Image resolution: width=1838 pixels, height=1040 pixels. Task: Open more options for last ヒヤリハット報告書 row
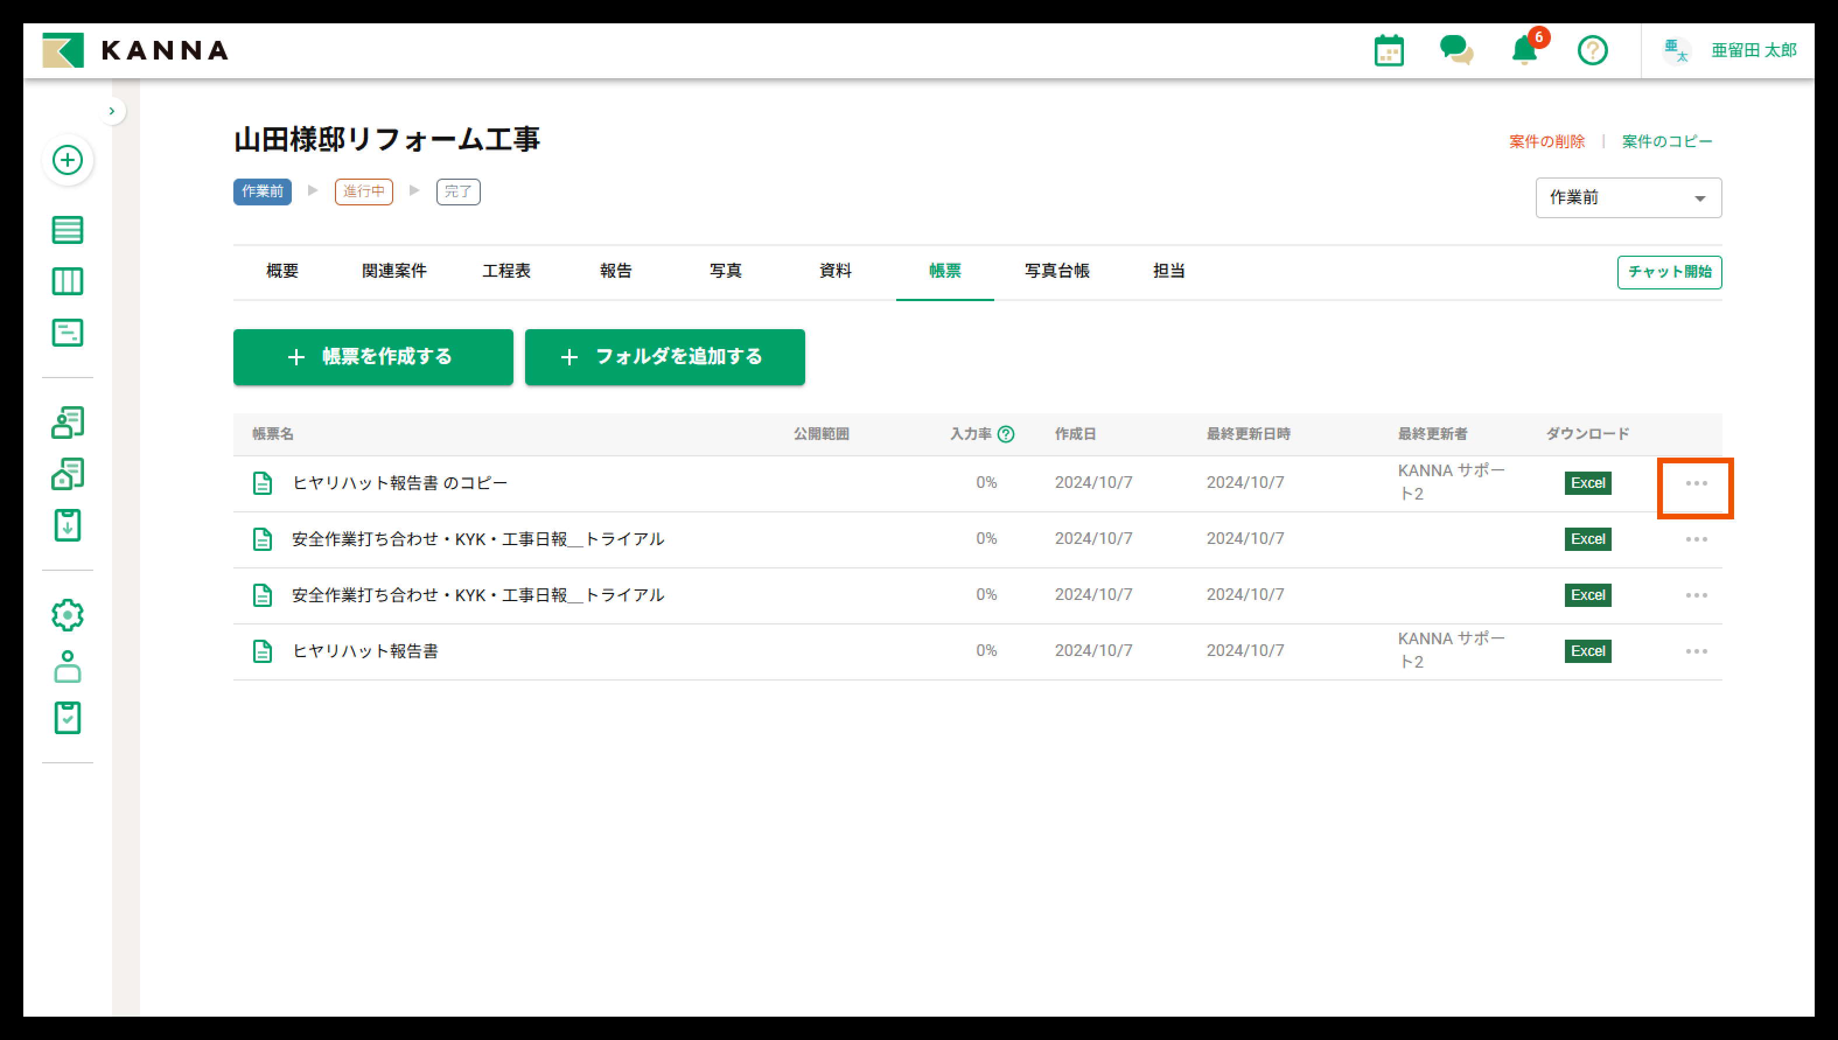1696,651
